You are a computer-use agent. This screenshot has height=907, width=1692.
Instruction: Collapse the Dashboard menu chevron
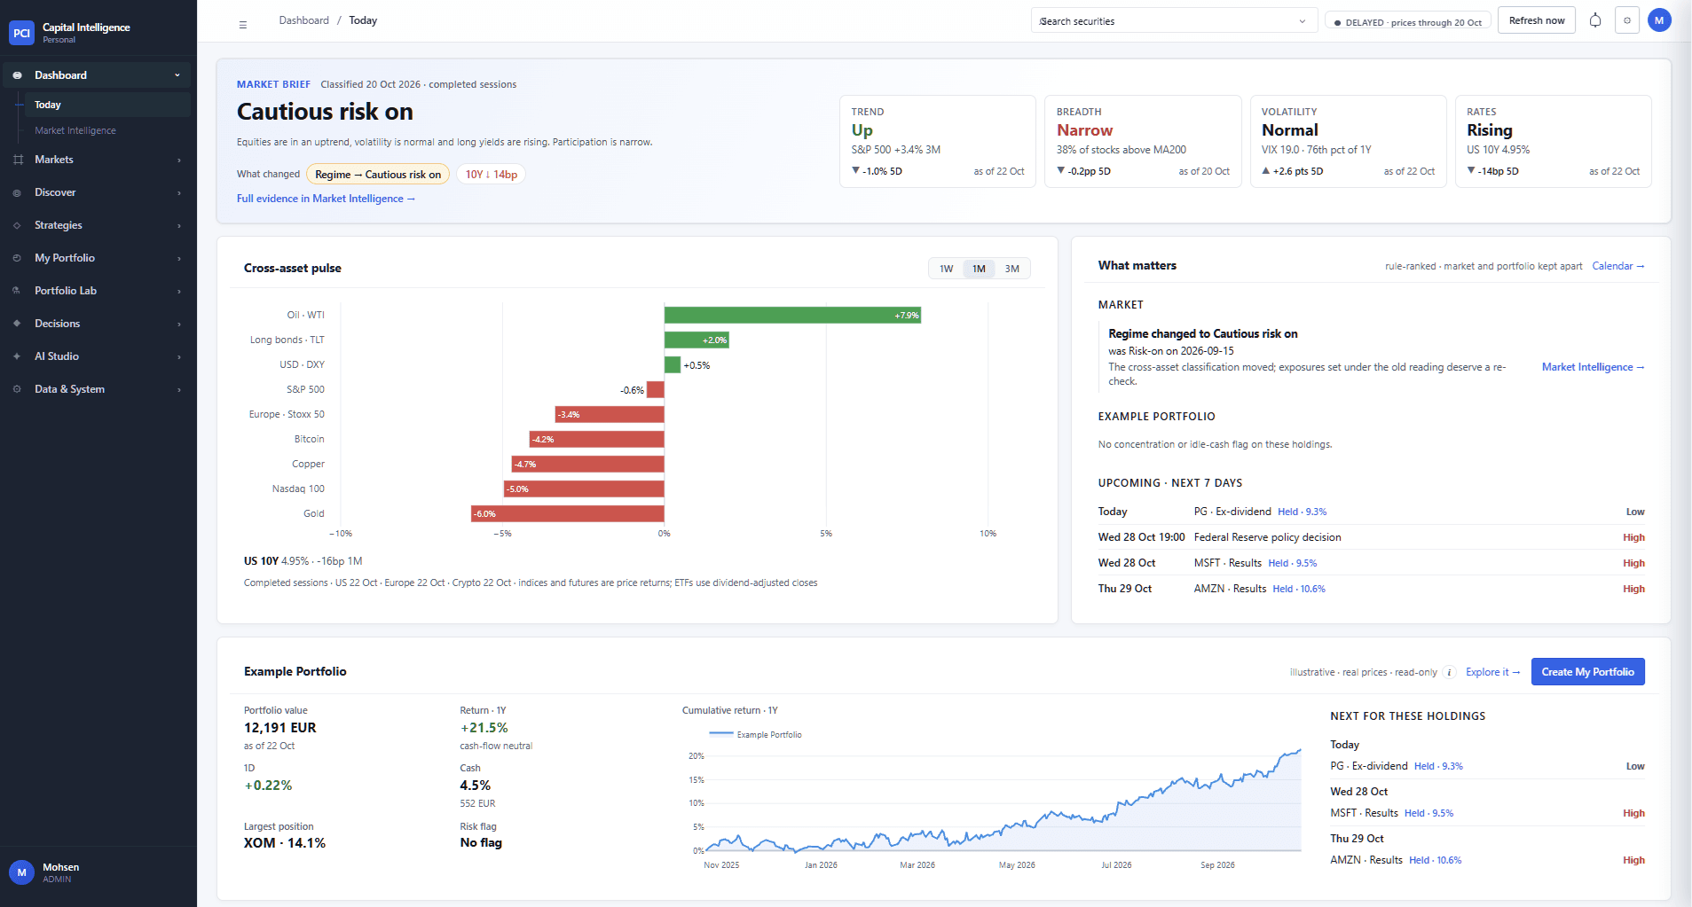click(x=177, y=75)
